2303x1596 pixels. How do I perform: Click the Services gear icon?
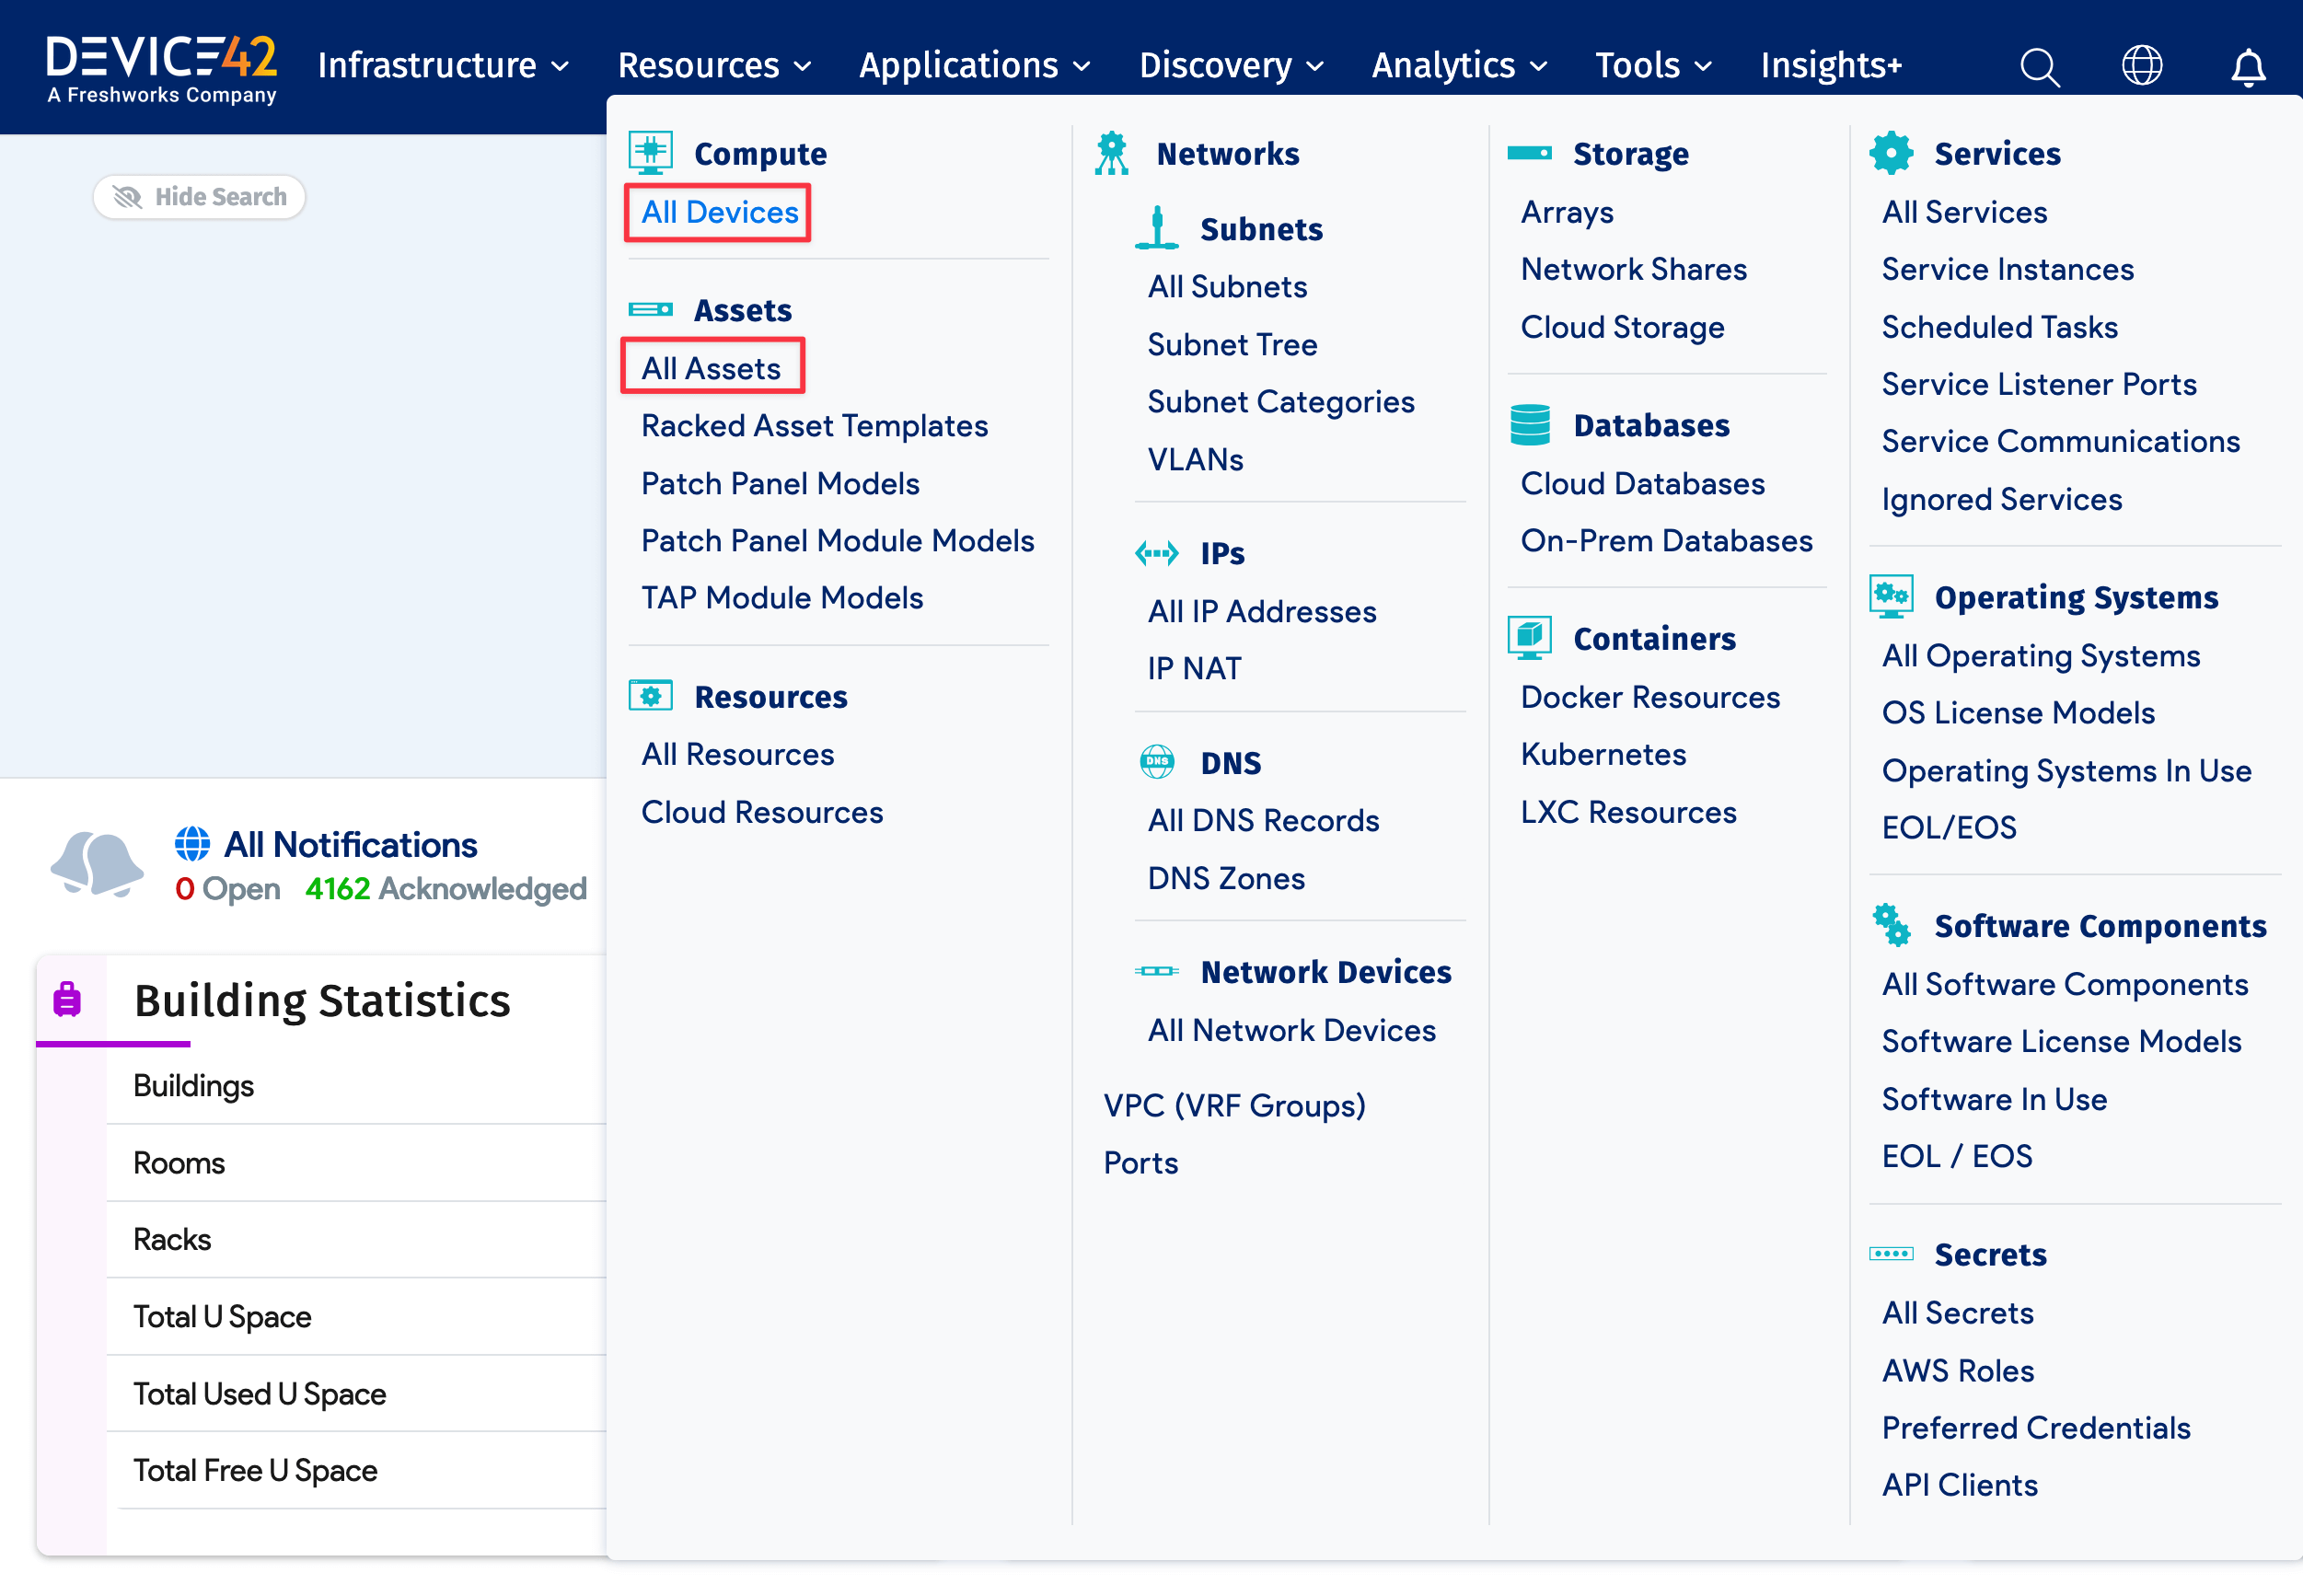pos(1890,153)
